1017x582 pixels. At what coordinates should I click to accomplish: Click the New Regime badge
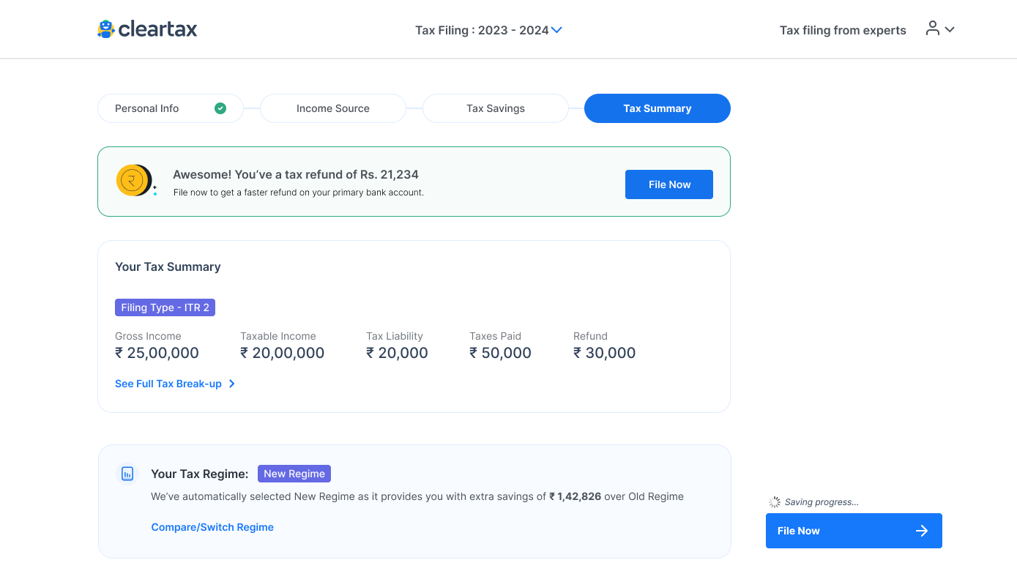pos(294,474)
